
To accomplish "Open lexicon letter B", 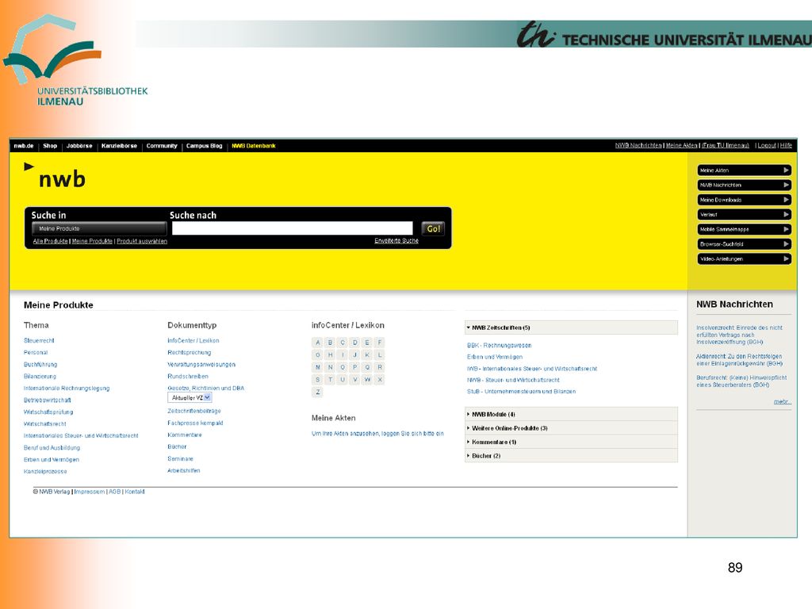I will pos(331,343).
